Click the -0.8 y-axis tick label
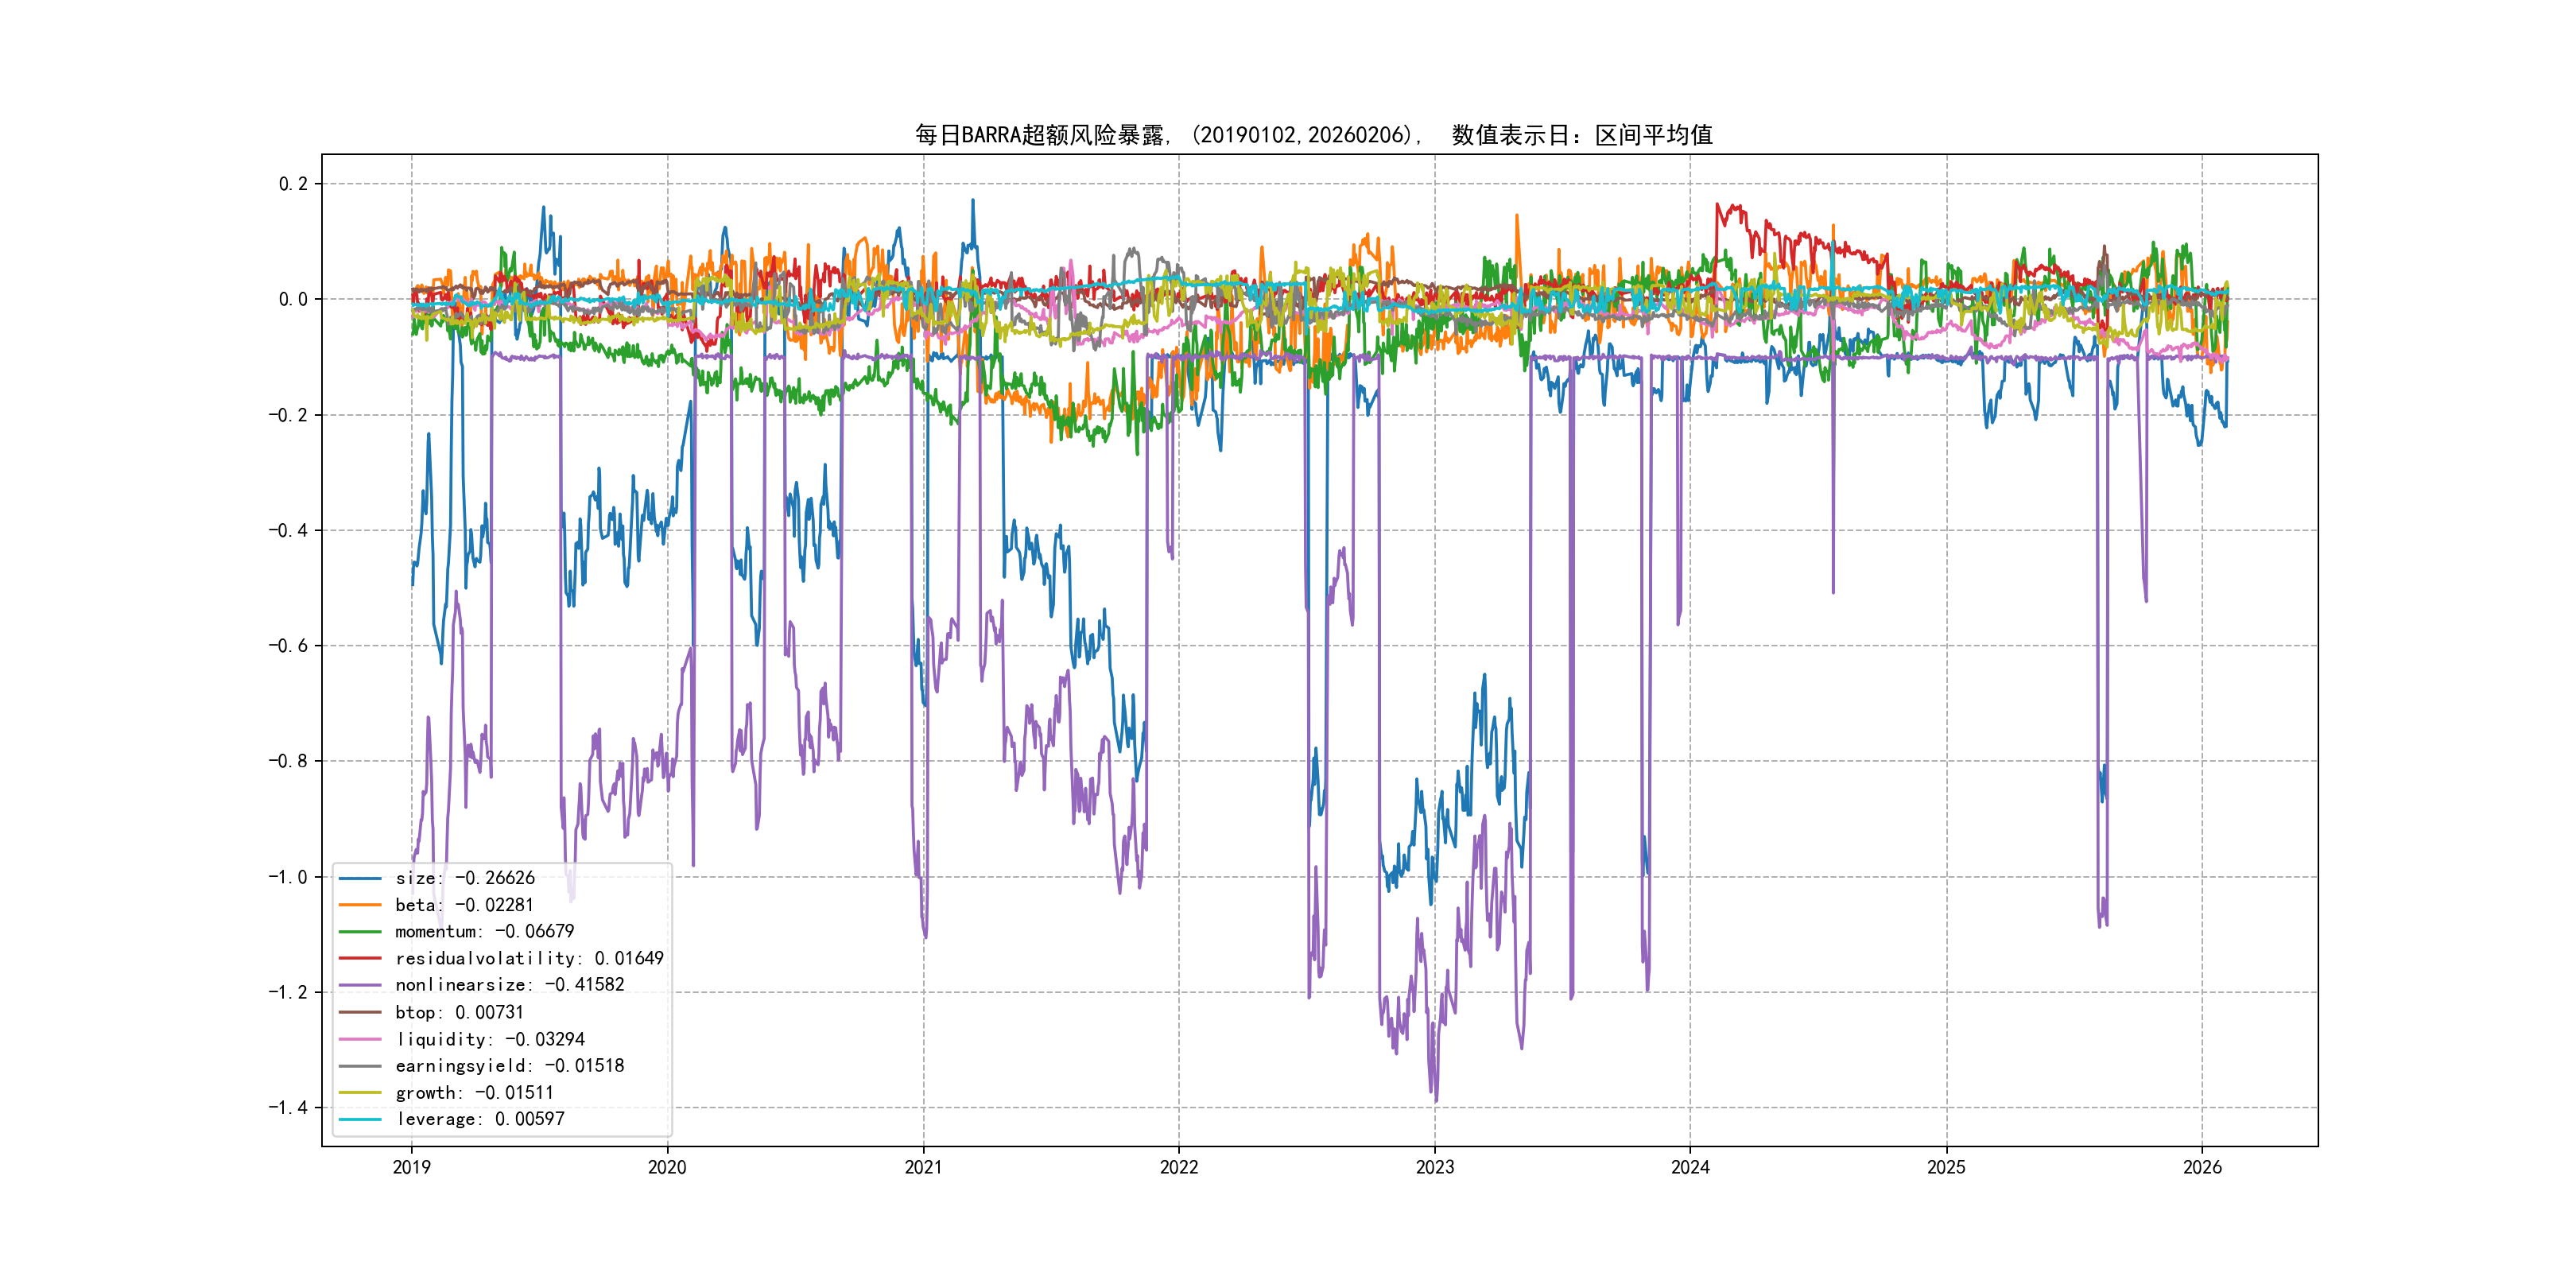The image size is (2576, 1288). [x=287, y=761]
